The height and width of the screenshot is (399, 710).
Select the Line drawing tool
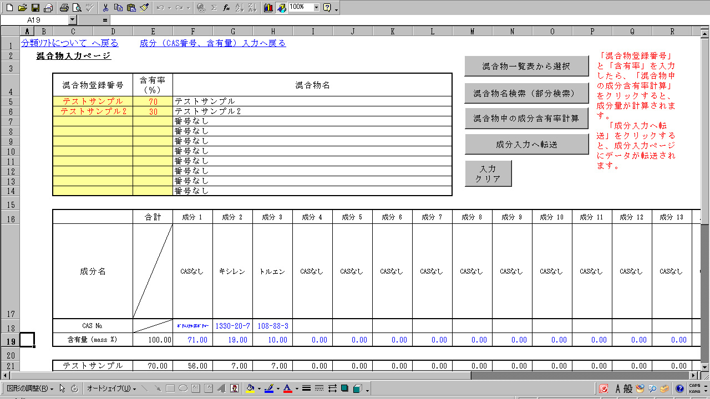click(x=145, y=388)
